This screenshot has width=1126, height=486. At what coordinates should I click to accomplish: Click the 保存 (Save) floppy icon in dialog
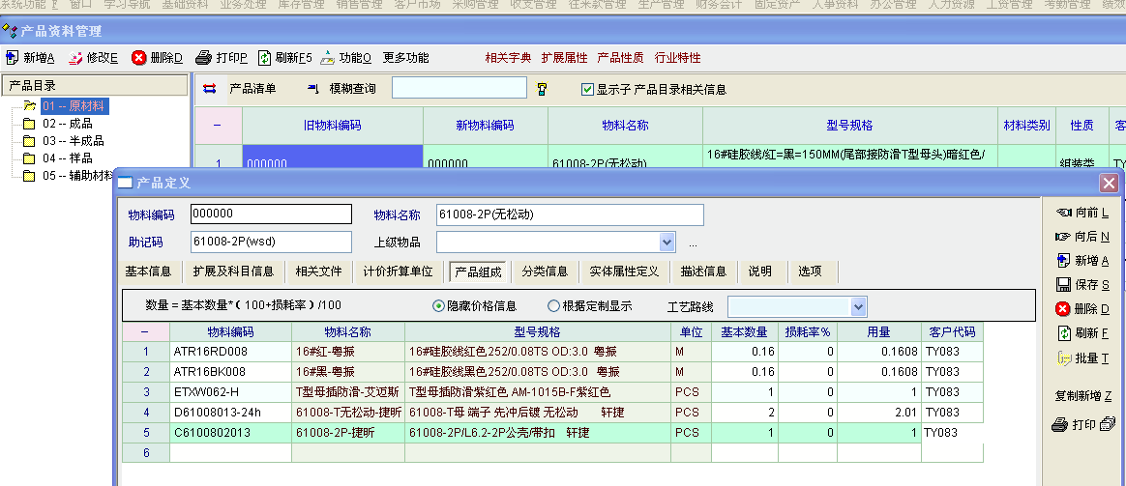(1063, 285)
